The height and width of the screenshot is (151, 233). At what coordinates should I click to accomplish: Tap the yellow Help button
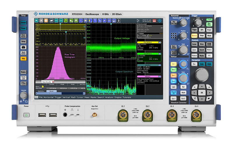pos(23,58)
